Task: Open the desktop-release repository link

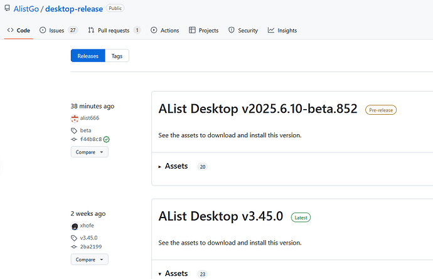Action: tap(74, 9)
